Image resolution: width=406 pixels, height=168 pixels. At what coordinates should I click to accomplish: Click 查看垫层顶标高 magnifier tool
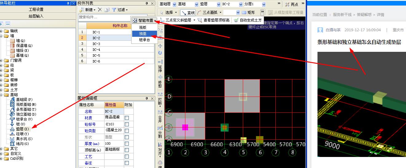(x=214, y=20)
